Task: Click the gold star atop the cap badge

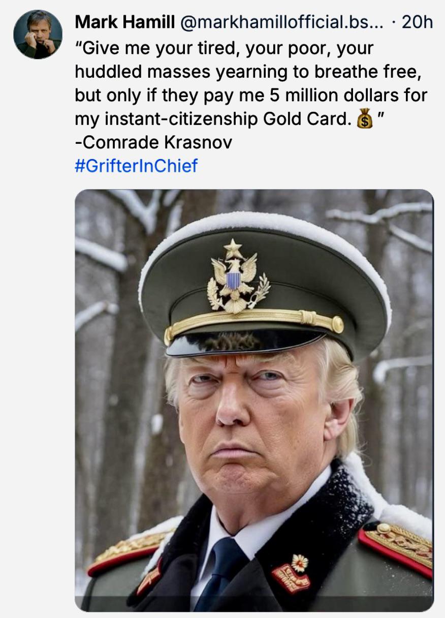Action: click(x=233, y=249)
